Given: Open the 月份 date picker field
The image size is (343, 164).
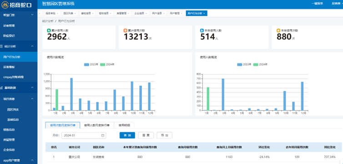Looking at the screenshot, I should point(84,136).
